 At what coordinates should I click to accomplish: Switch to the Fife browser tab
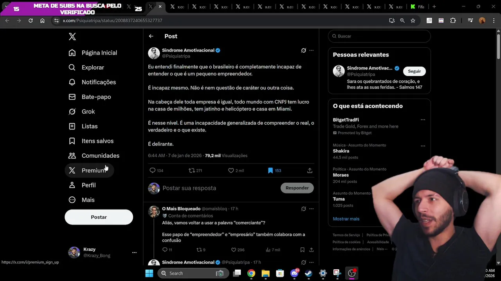418,7
